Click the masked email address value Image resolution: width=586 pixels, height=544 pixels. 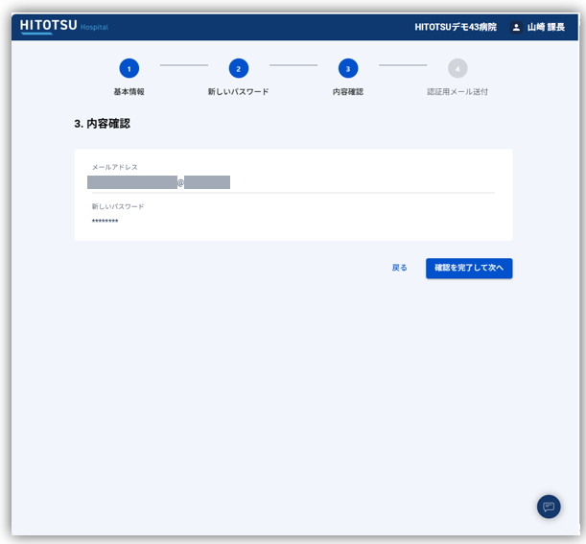158,182
